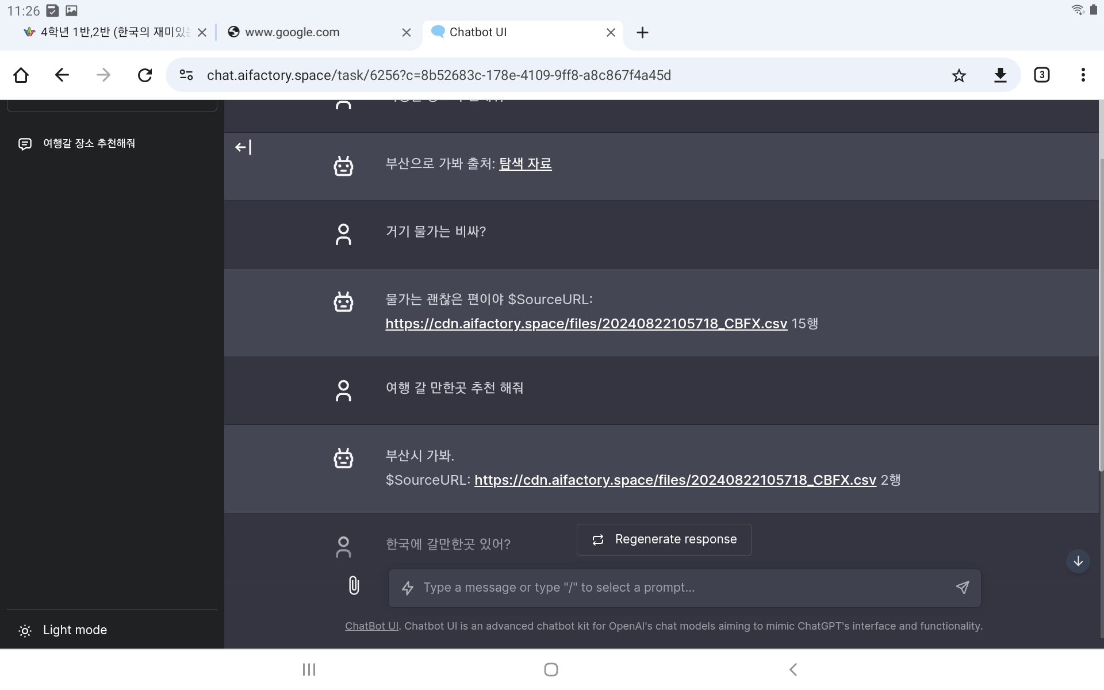Open a new browser tab
1104x690 pixels.
(642, 33)
